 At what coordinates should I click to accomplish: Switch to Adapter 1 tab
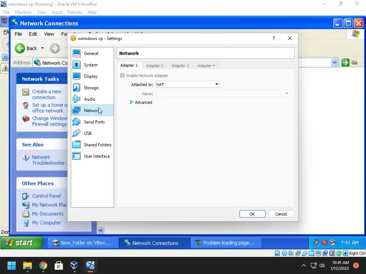[129, 66]
